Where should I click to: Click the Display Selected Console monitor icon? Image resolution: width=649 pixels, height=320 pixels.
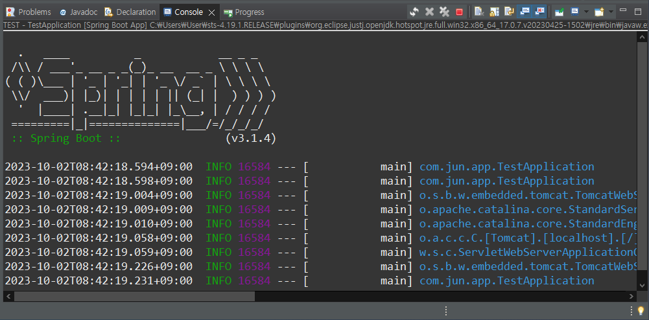(x=574, y=12)
